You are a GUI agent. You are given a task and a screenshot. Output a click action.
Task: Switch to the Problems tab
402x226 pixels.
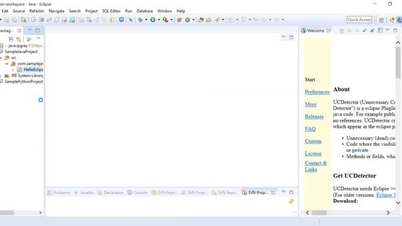click(x=58, y=193)
